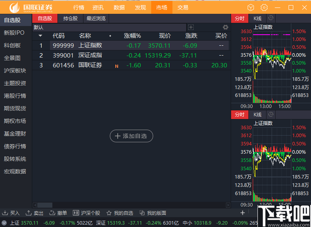Screen dimensions: 311x227
Task: Click 上证 3570.11 in status bar
Action: (x=24, y=223)
